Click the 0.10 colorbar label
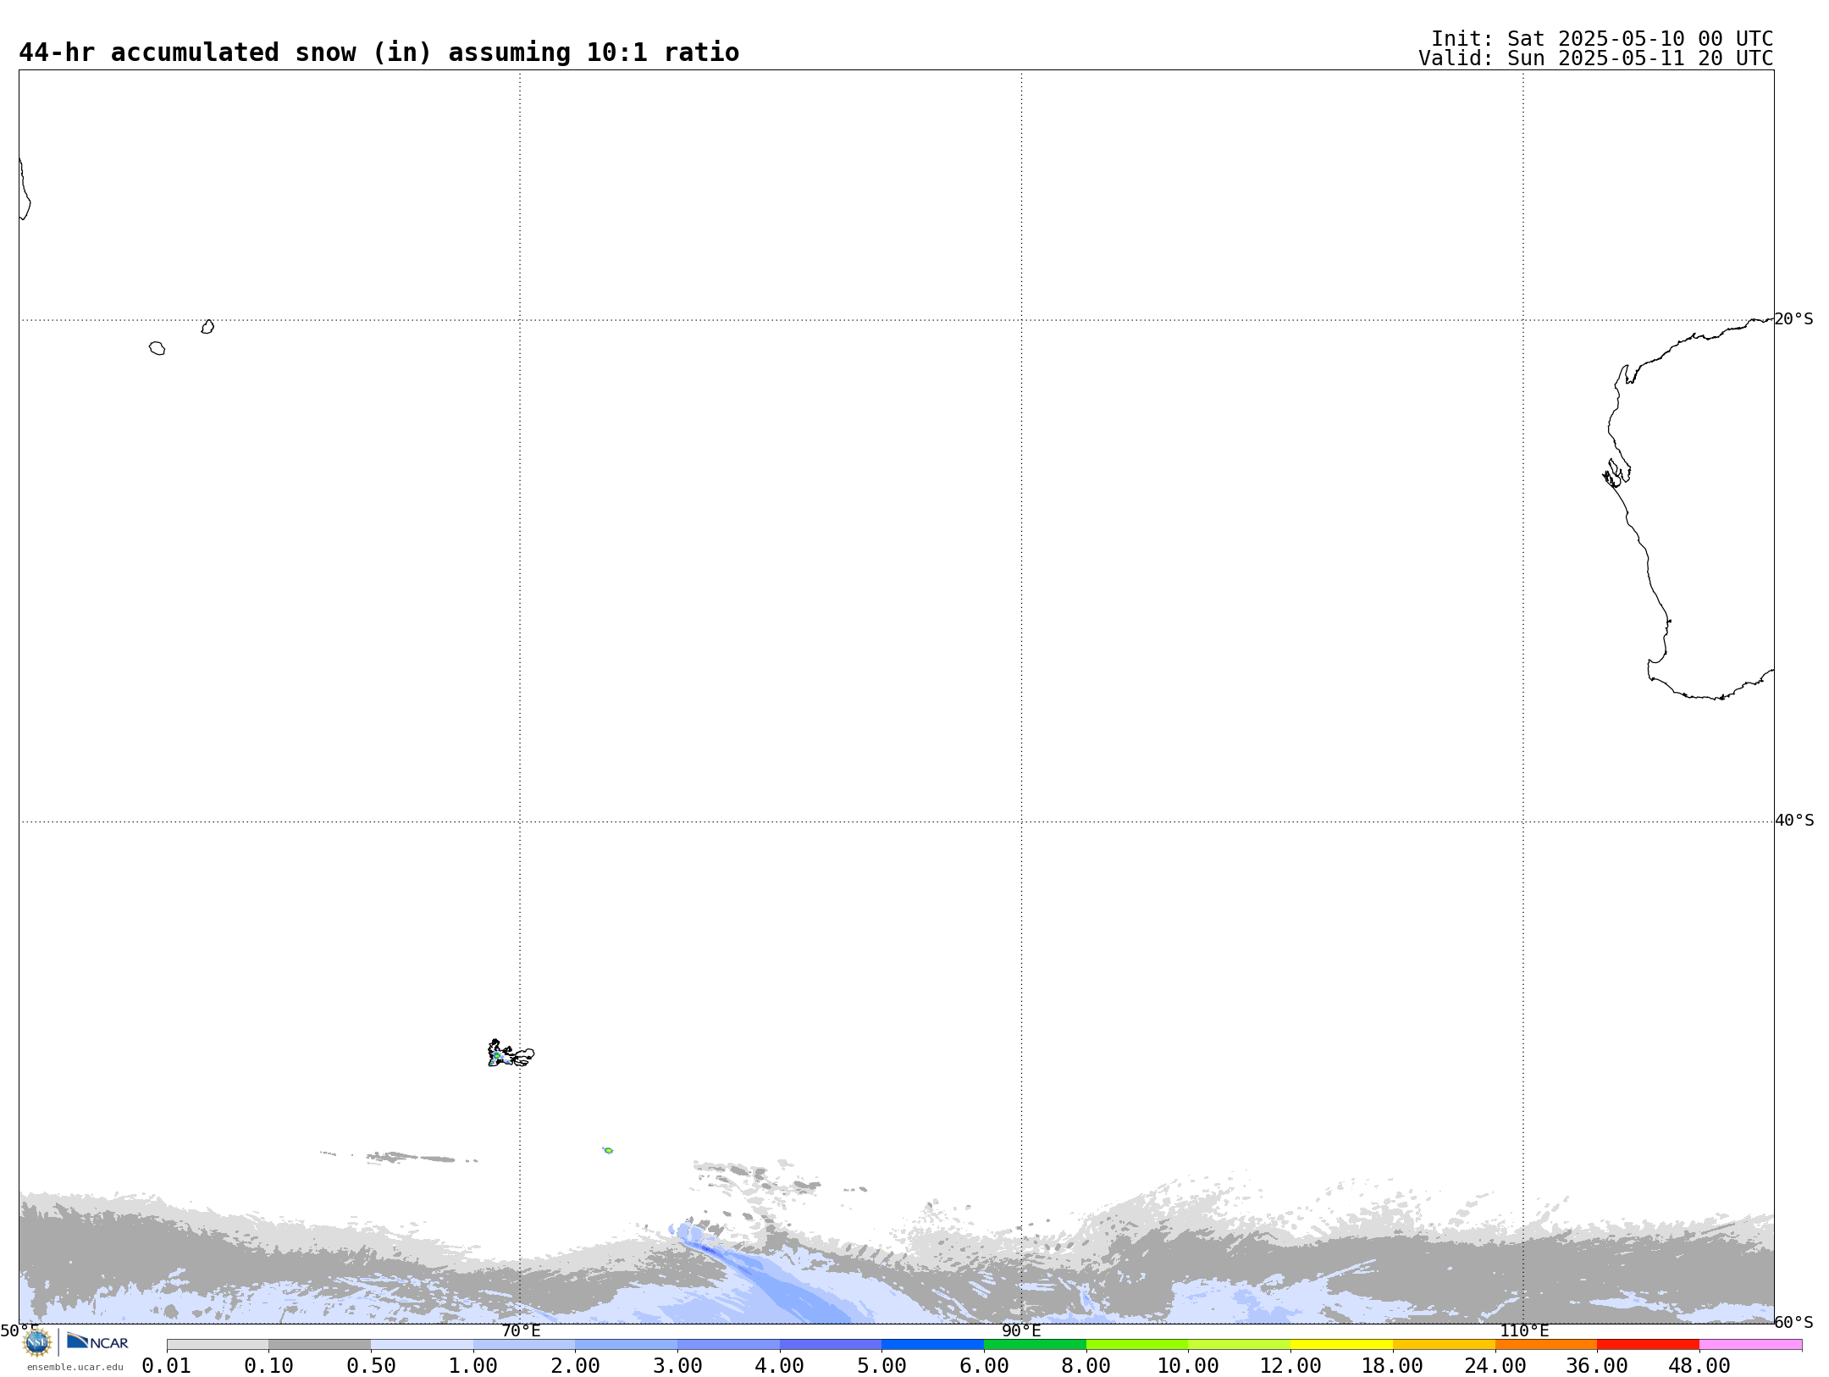The height and width of the screenshot is (1377, 1829). click(268, 1366)
